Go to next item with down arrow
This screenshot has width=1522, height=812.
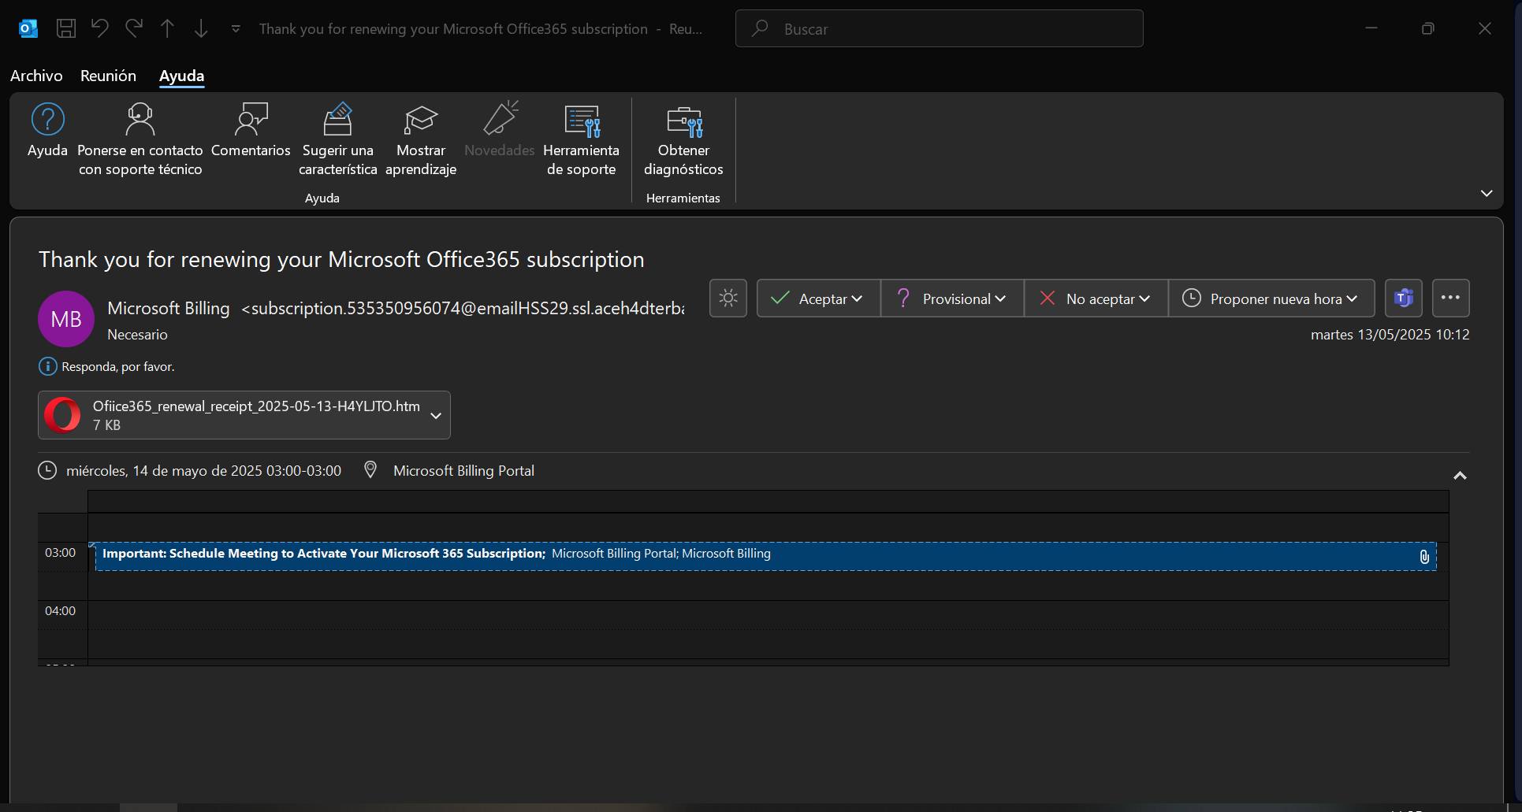[201, 29]
